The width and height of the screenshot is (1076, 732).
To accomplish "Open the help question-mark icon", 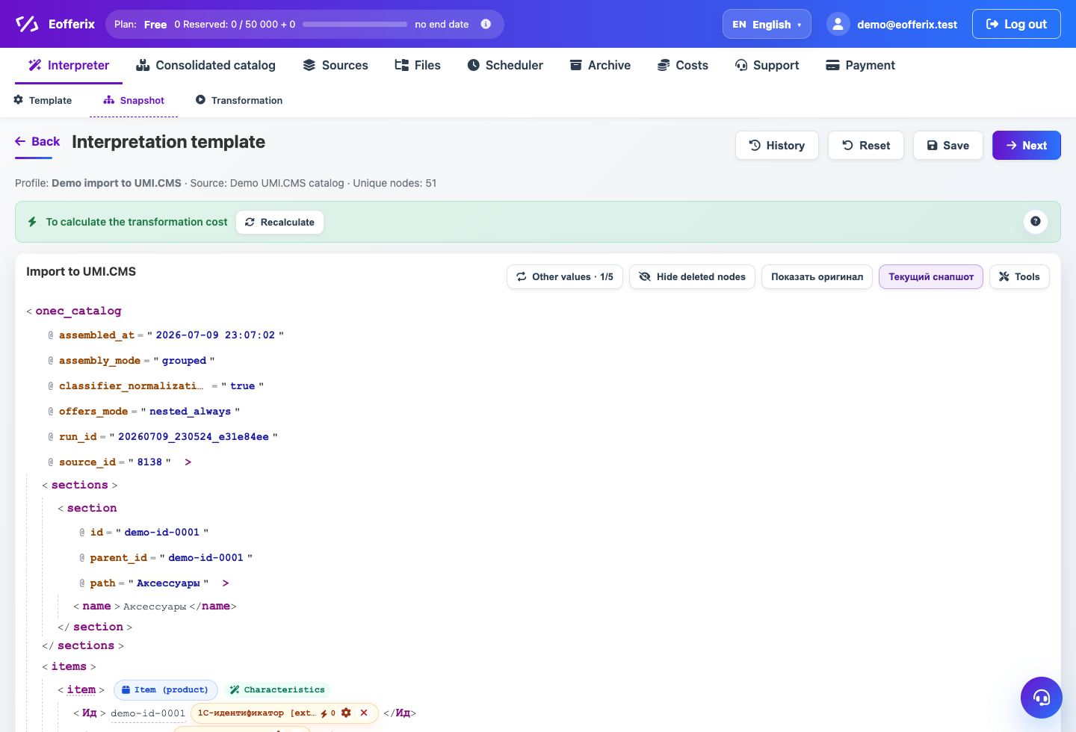I will (x=1036, y=221).
